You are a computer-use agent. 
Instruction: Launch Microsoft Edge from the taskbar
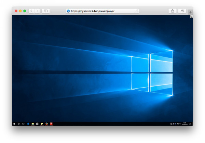(x=28, y=124)
